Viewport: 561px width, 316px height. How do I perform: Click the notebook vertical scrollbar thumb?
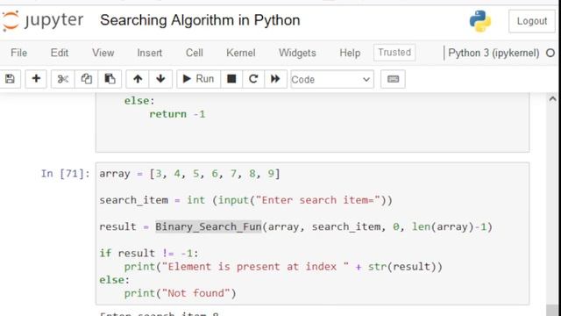(x=552, y=310)
